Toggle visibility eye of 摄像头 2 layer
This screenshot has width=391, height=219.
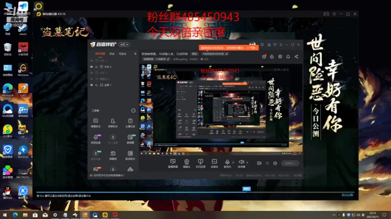point(91,79)
